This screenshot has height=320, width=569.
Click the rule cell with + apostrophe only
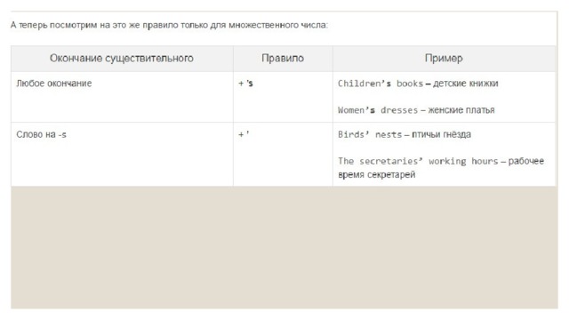[283, 154]
